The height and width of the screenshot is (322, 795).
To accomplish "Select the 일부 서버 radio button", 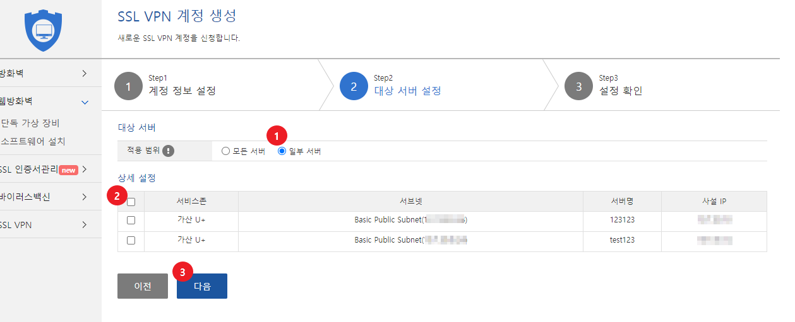I will pos(282,151).
